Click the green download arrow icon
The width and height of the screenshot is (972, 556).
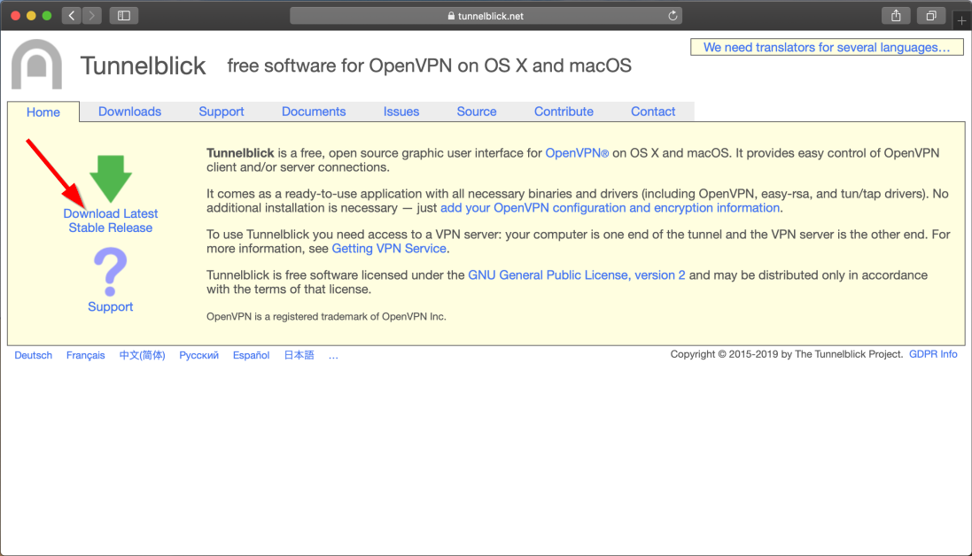pos(111,178)
